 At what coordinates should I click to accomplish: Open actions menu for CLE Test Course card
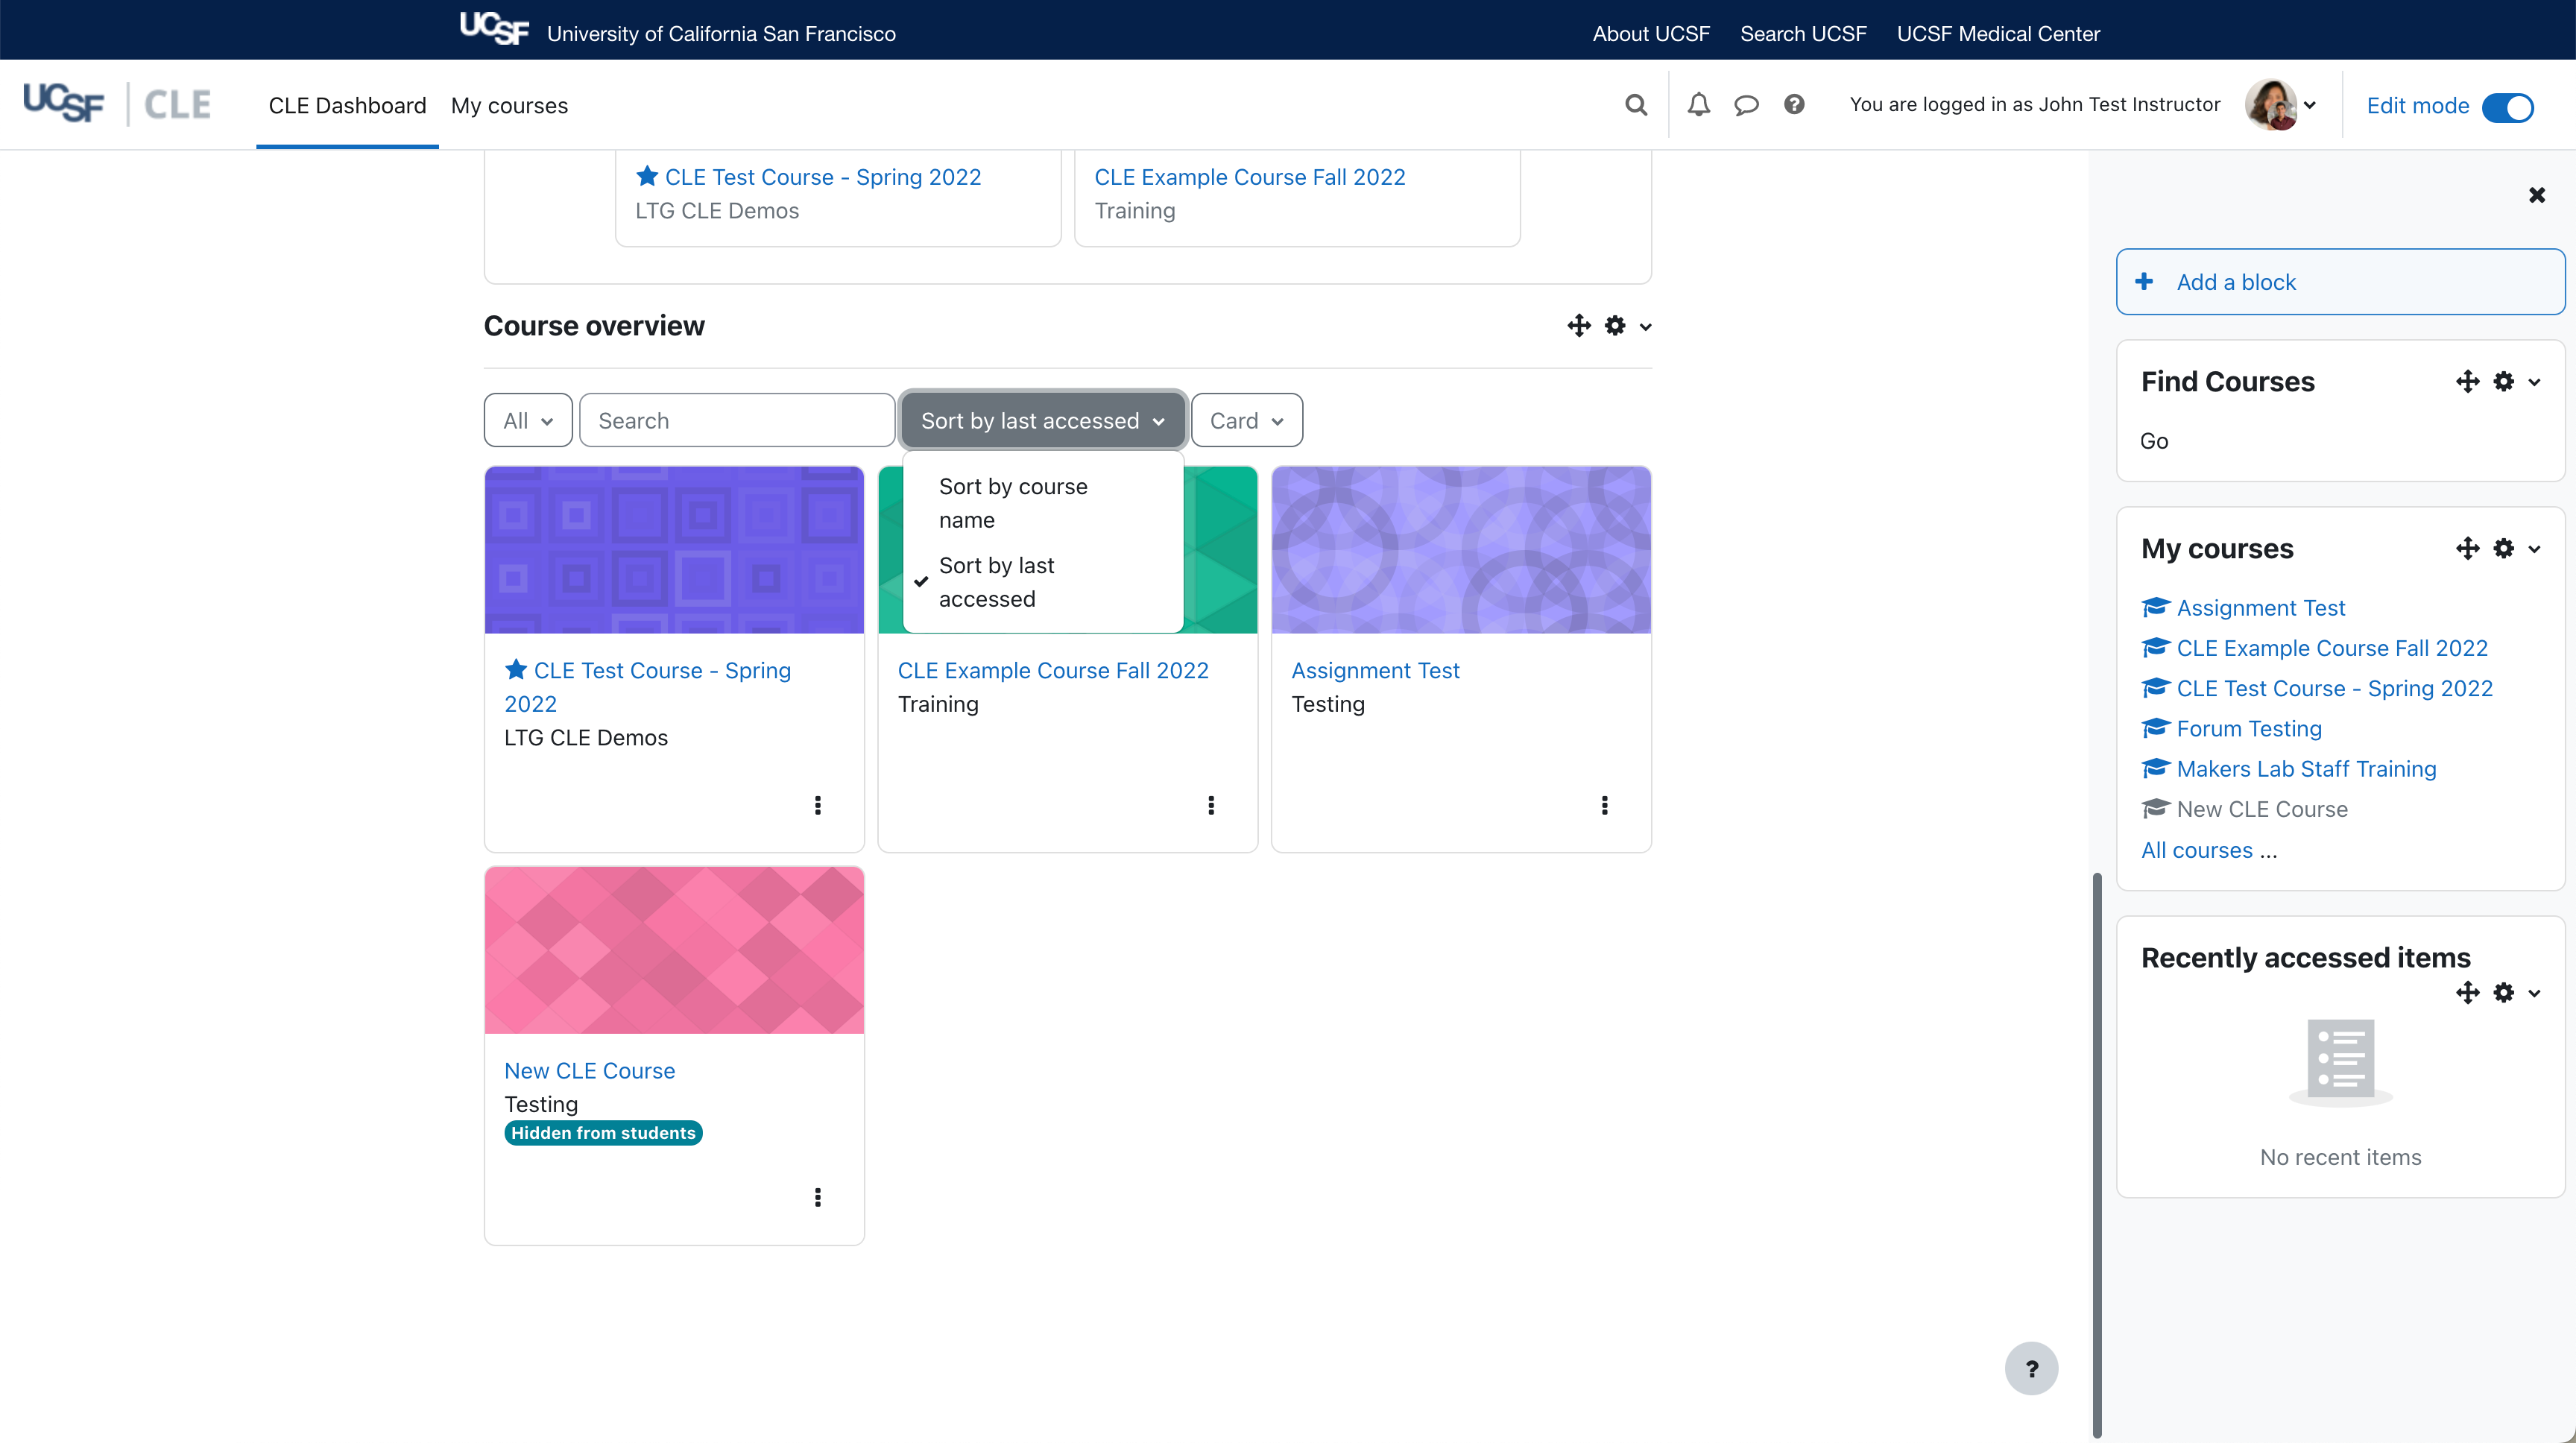(x=817, y=805)
